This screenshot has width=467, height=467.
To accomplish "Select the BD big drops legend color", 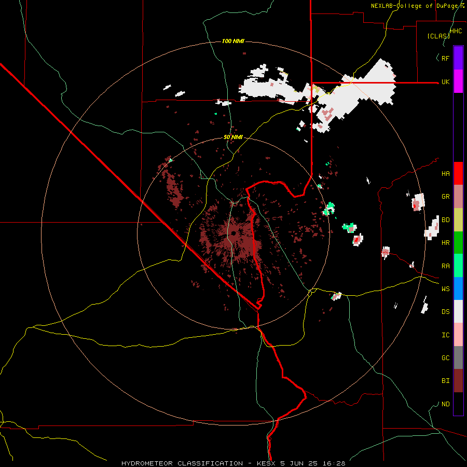I will point(458,220).
